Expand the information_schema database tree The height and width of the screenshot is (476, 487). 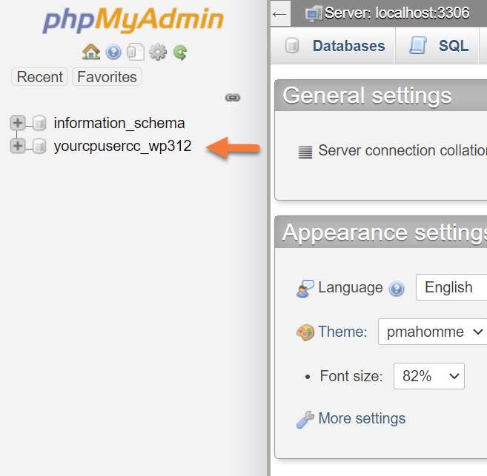click(17, 123)
